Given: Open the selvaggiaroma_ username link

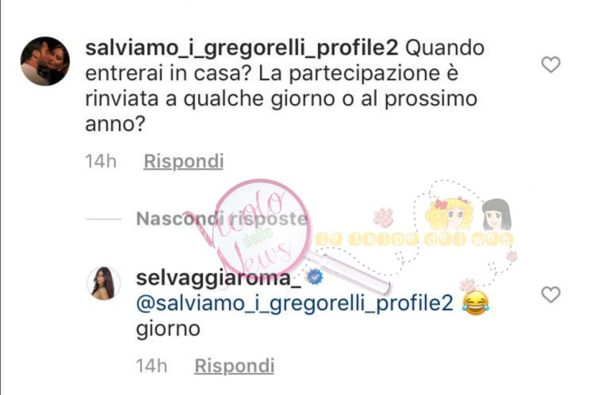Looking at the screenshot, I should coord(219,278).
